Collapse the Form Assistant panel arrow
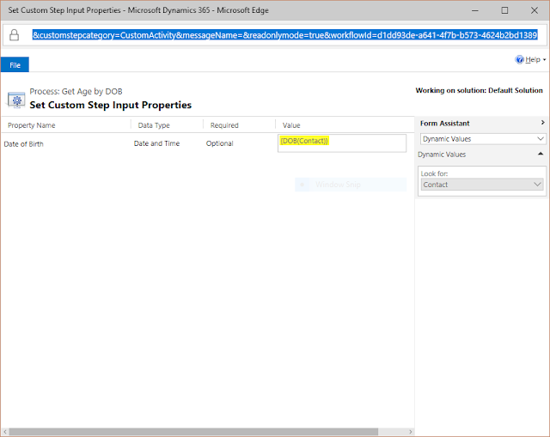Image resolution: width=550 pixels, height=437 pixels. click(542, 122)
